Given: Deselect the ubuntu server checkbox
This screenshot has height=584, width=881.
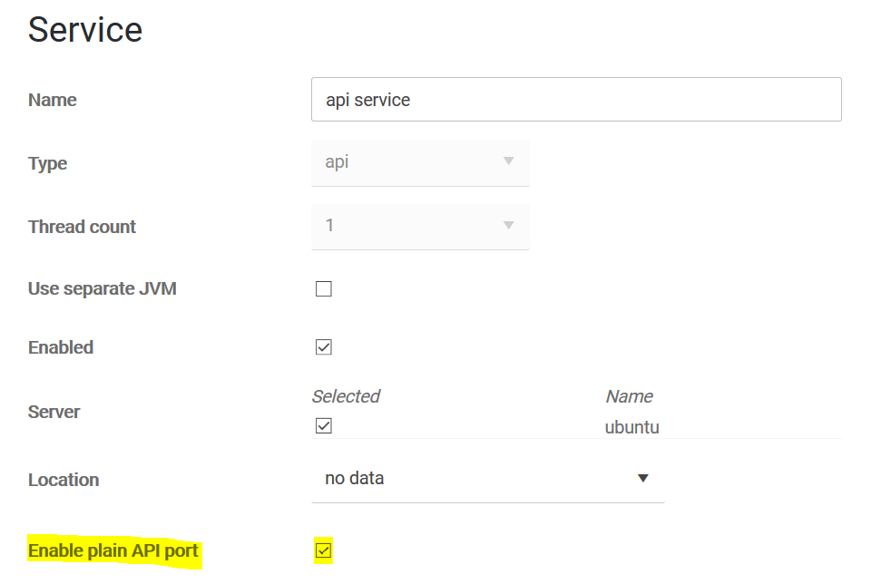Looking at the screenshot, I should pyautogui.click(x=324, y=425).
